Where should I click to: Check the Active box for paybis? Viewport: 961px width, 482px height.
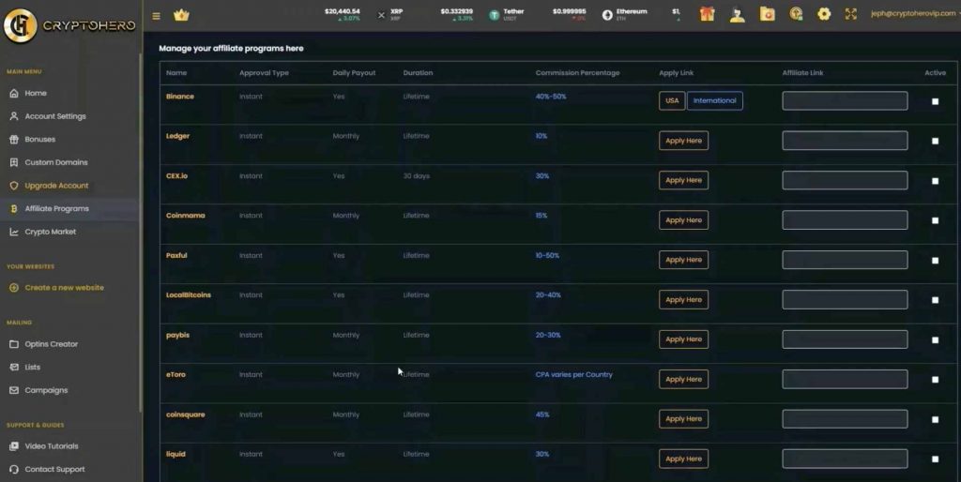[x=936, y=339]
